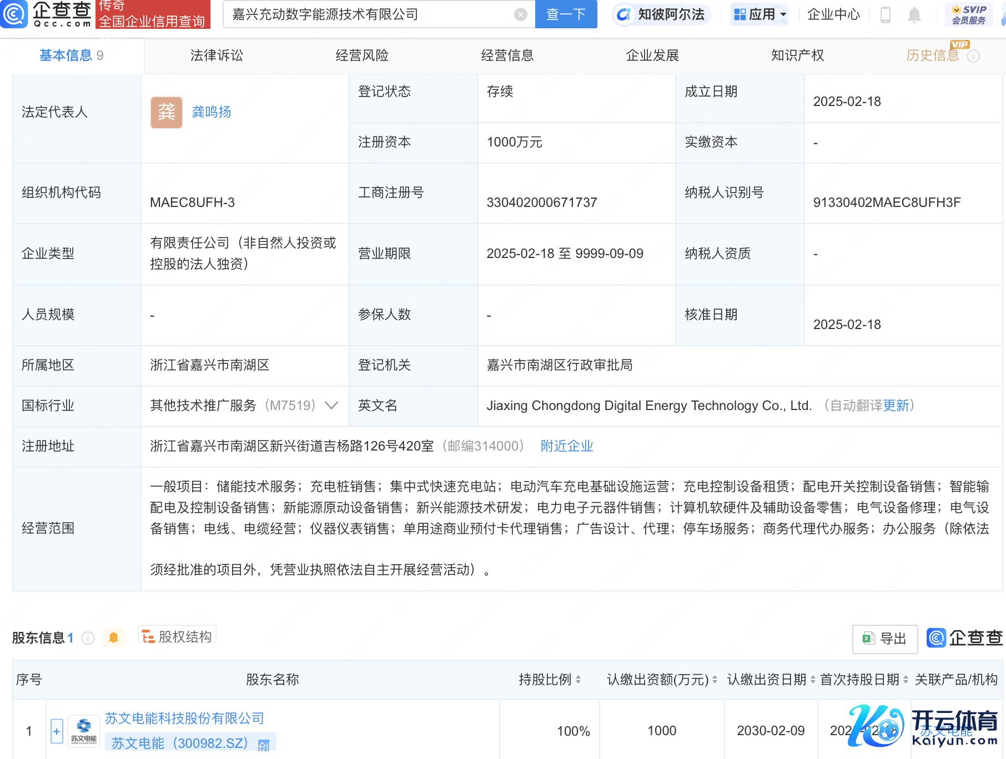Switch to the 法律诉讼 tab
This screenshot has height=759, width=1006.
pos(217,55)
